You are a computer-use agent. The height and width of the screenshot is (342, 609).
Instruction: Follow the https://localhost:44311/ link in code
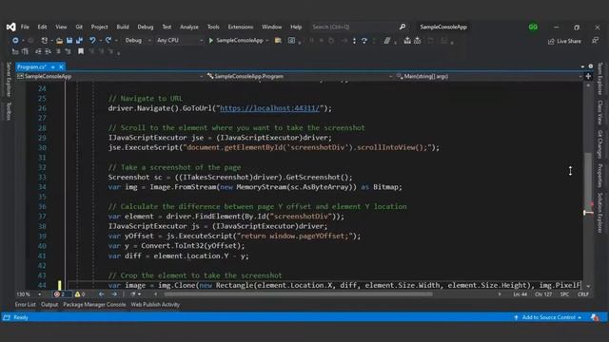[270, 108]
